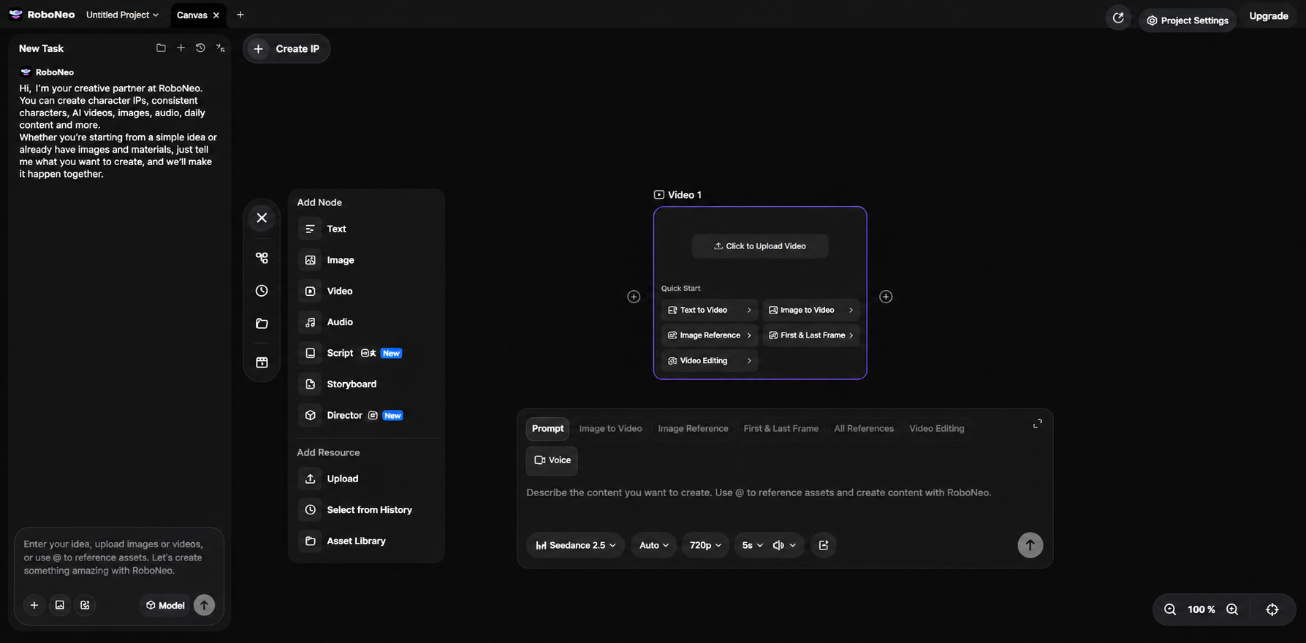Switch to Video Editing tab in prompt panel

tap(936, 429)
